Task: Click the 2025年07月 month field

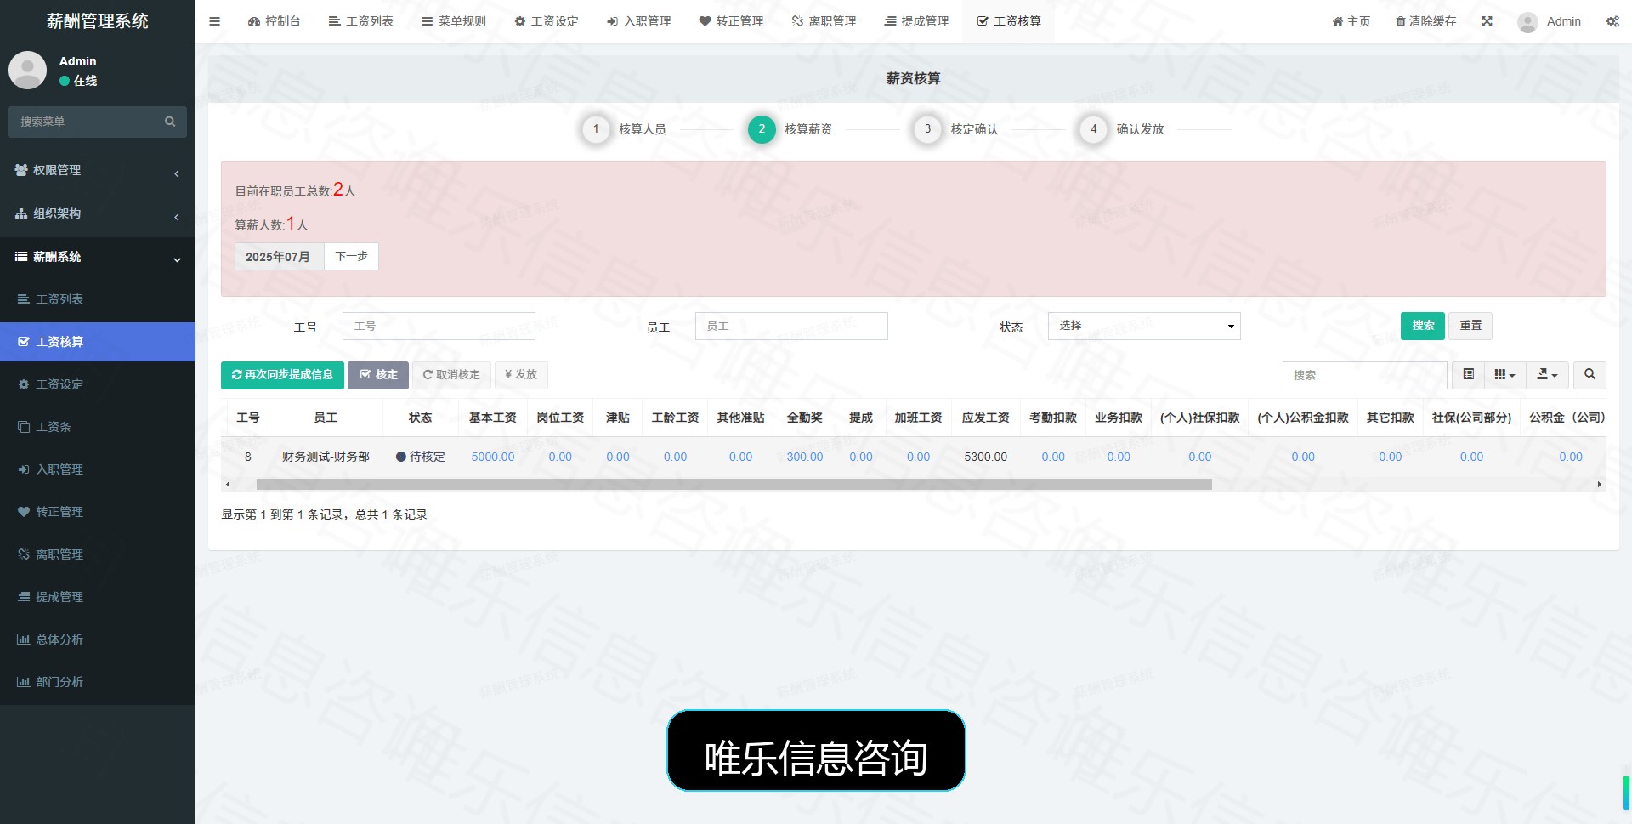Action: tap(279, 256)
